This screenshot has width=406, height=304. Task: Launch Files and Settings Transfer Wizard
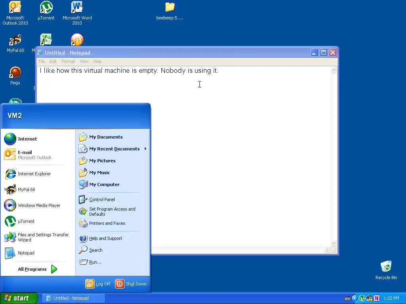click(38, 237)
